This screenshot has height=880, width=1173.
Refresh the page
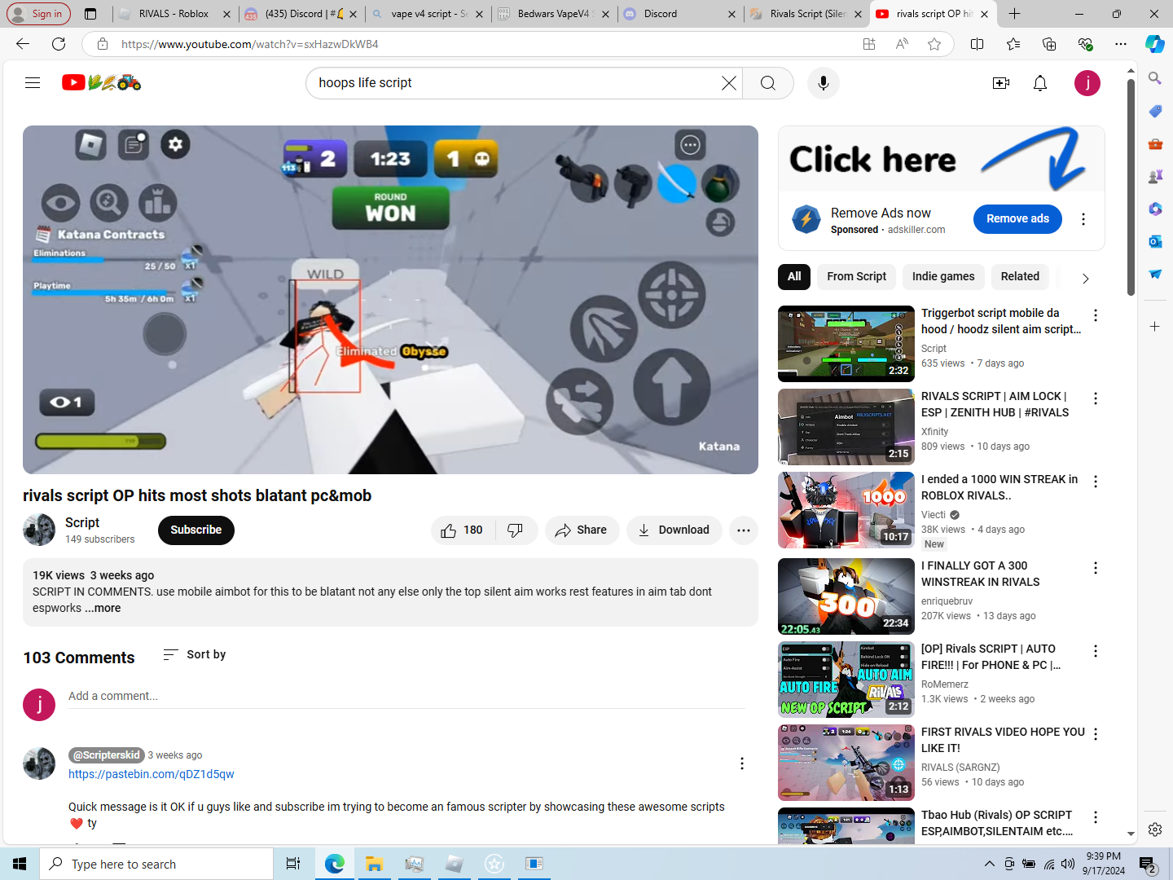pyautogui.click(x=59, y=44)
